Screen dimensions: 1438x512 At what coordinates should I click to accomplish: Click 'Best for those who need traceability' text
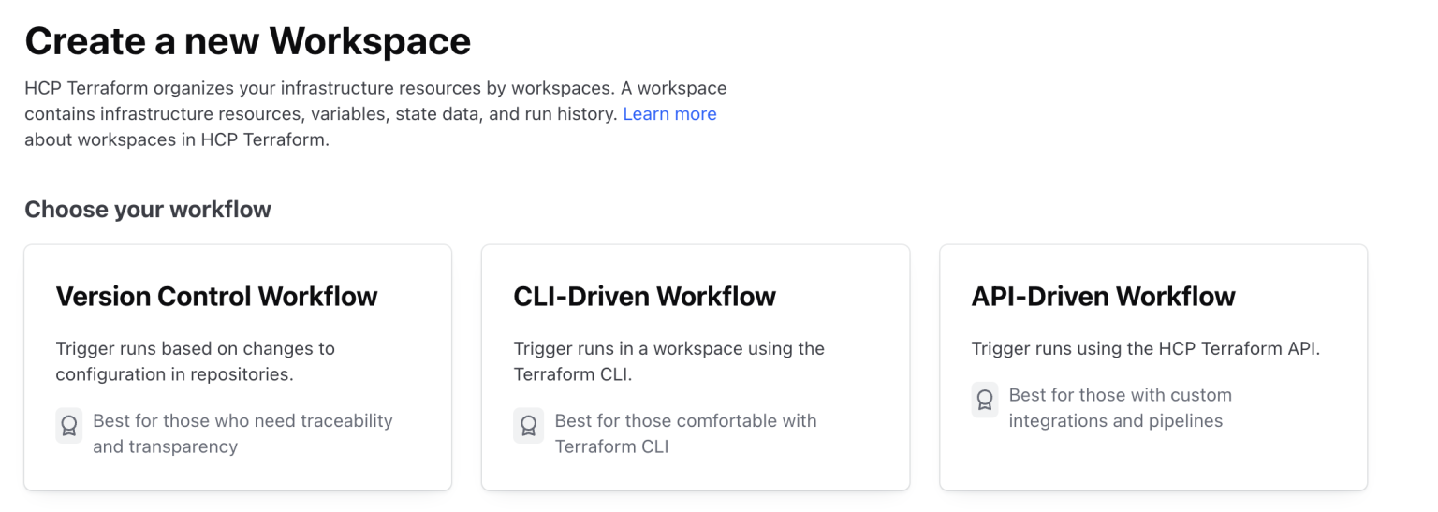pos(242,433)
